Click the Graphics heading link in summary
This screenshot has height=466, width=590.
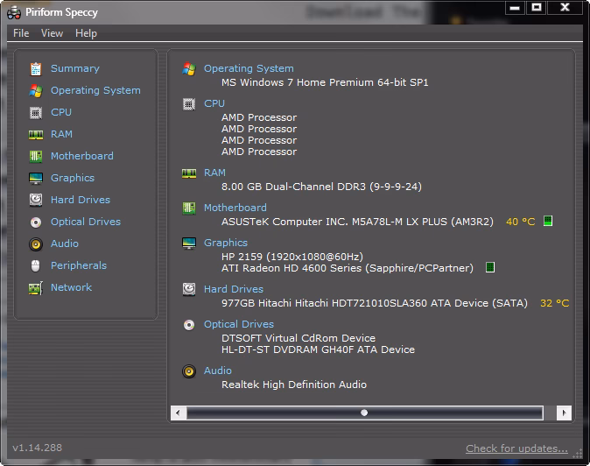tap(226, 243)
